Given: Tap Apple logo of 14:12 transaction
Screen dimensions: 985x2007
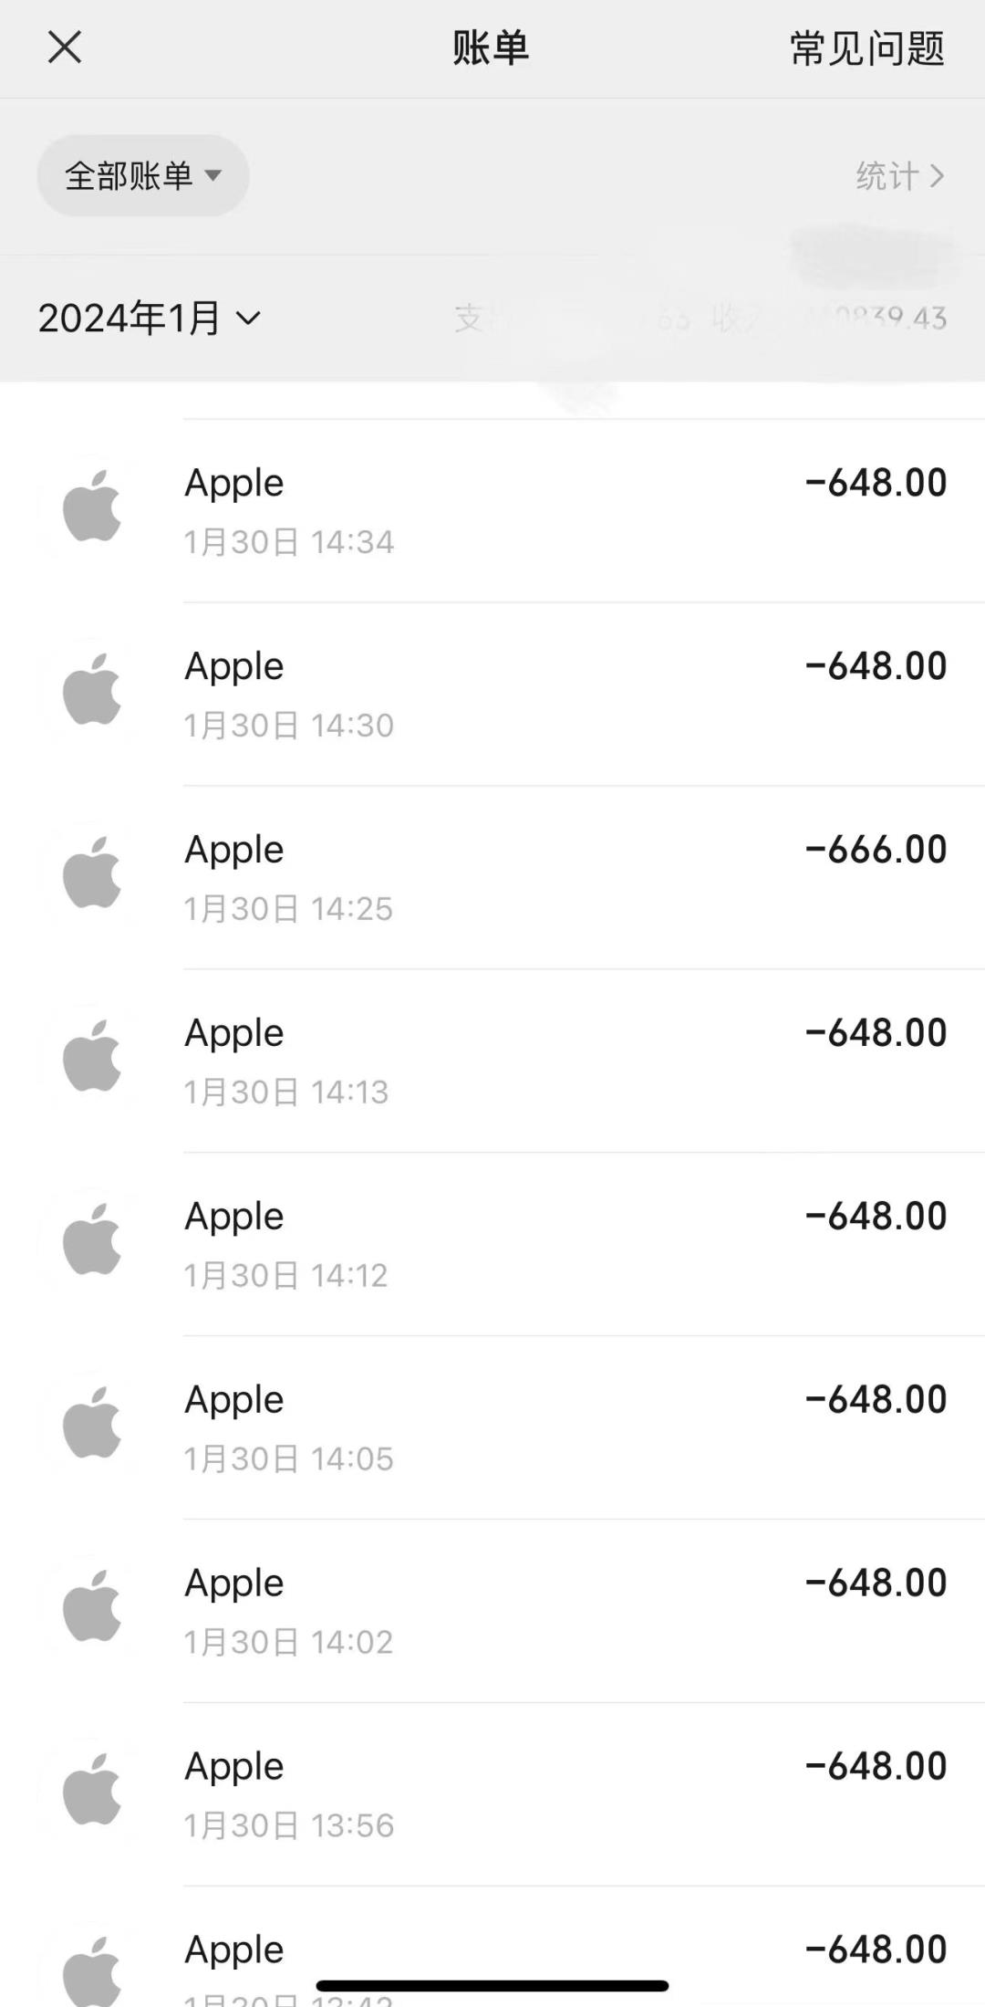Looking at the screenshot, I should coord(92,1239).
